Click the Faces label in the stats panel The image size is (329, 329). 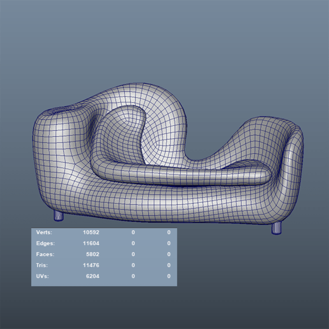point(45,254)
